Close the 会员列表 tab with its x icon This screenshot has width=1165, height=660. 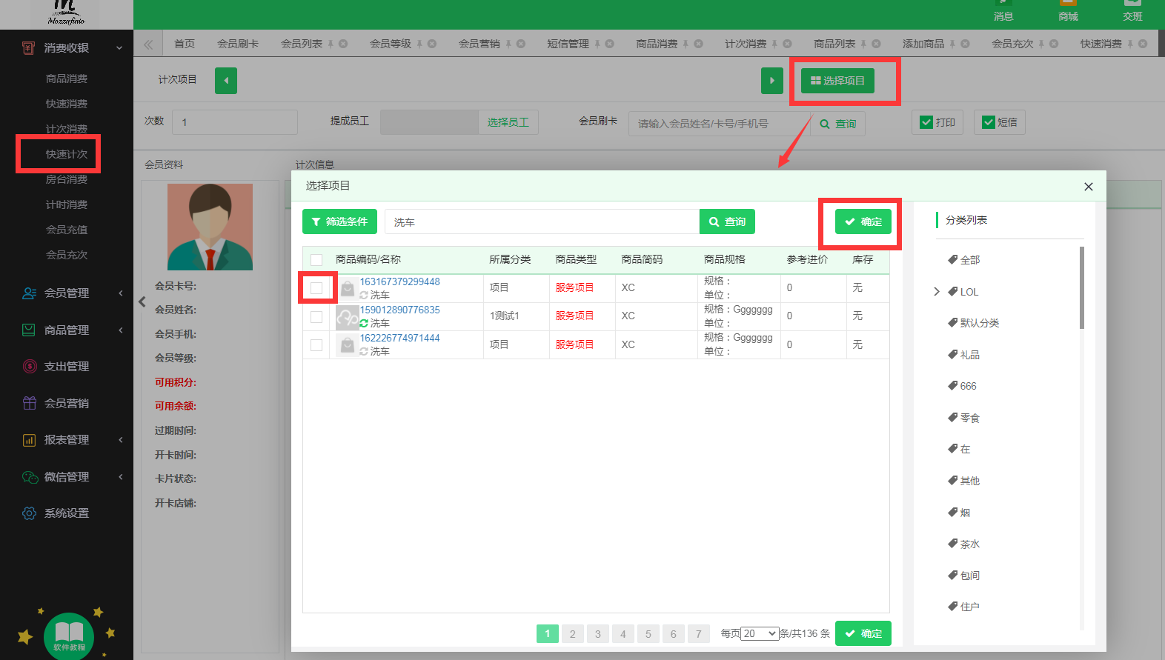pyautogui.click(x=343, y=44)
